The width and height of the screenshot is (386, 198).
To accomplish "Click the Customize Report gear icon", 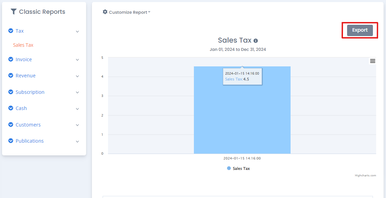I will (x=105, y=12).
